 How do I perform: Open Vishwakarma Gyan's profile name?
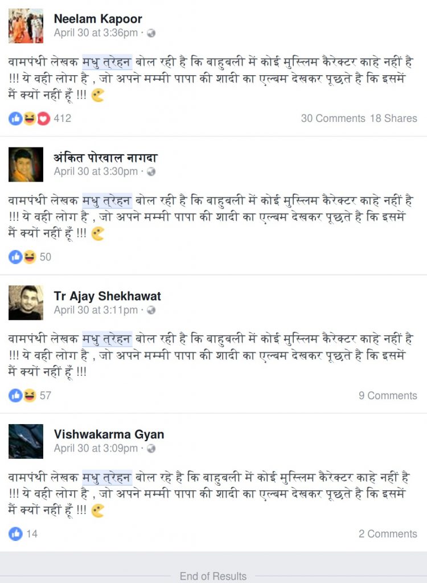[x=109, y=434]
